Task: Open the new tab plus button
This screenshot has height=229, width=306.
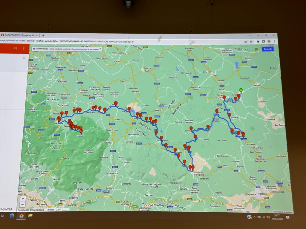Action: (x=43, y=35)
